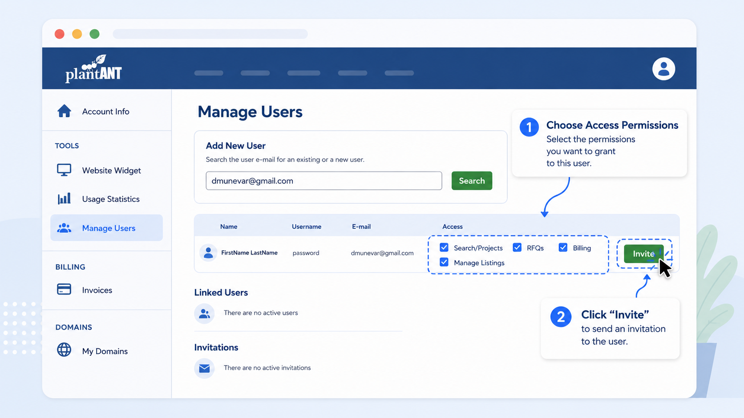Image resolution: width=744 pixels, height=418 pixels.
Task: Click the monitor icon for Website Widget
Action: [x=64, y=170]
